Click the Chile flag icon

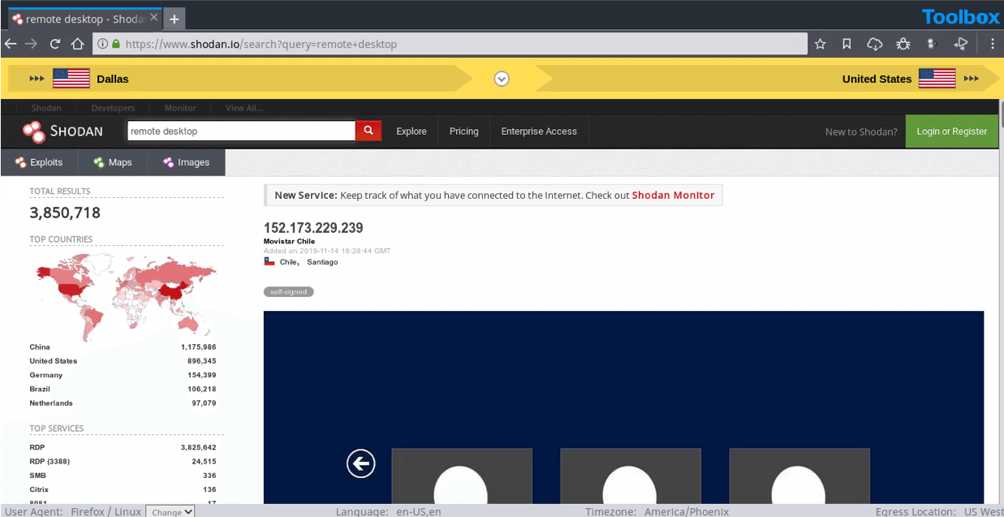pyautogui.click(x=269, y=262)
